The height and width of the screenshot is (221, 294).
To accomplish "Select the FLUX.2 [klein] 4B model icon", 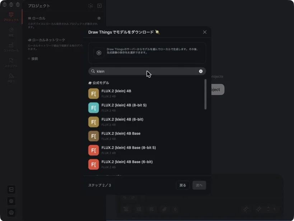I will 94,94.
